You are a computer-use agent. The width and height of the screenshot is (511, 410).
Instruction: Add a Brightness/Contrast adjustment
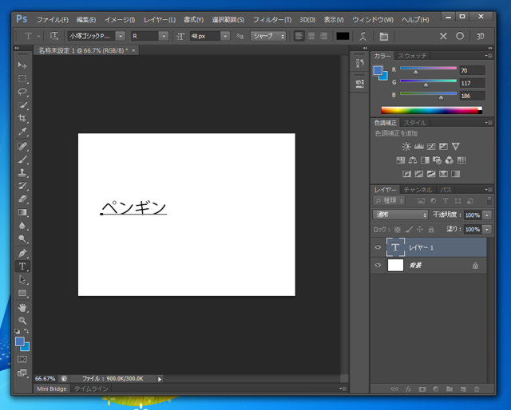pos(406,147)
